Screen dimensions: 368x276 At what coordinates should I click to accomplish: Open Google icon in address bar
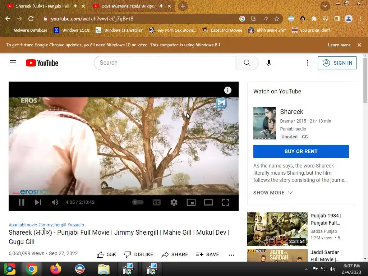coord(242,19)
